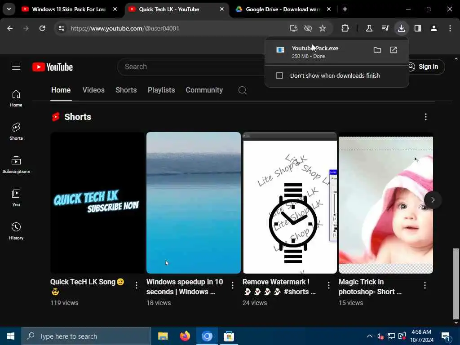Play the blue ocean short thumbnail
Image resolution: width=460 pixels, height=345 pixels.
[x=194, y=203]
